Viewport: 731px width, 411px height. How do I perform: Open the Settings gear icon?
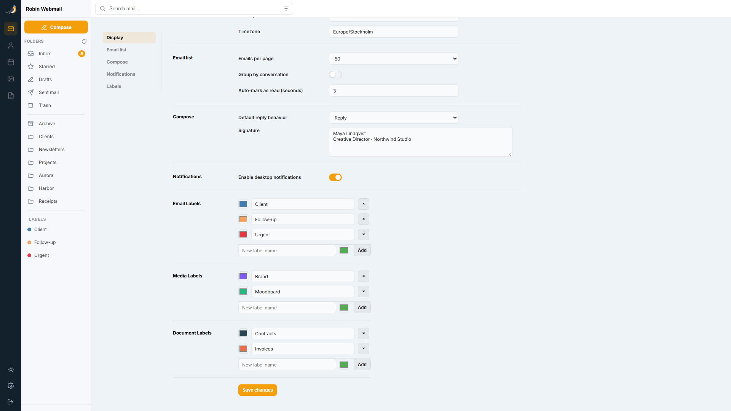(11, 386)
